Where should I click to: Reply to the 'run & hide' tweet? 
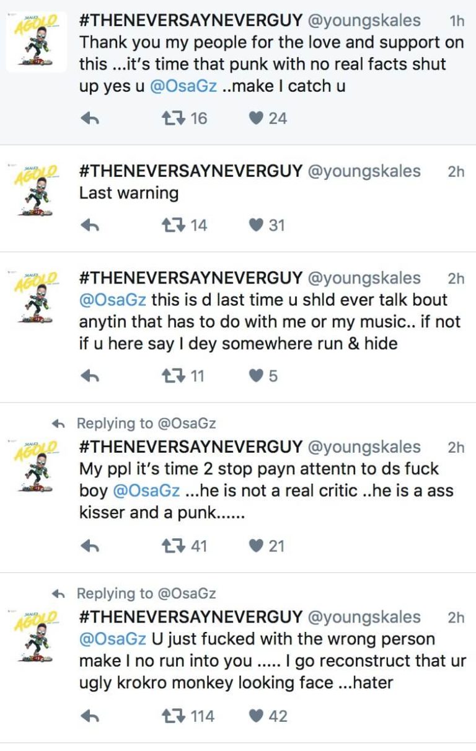point(90,376)
